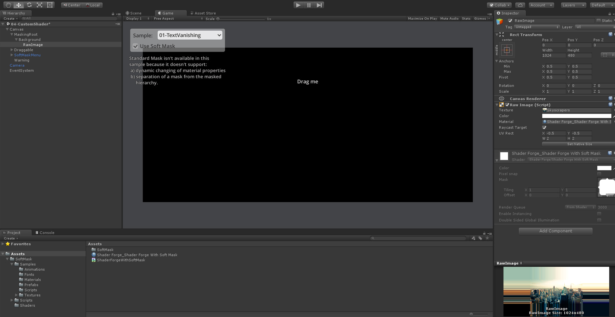The width and height of the screenshot is (615, 317).
Task: Collapse the Canvas item in the Hierarchy
Action: pos(7,29)
